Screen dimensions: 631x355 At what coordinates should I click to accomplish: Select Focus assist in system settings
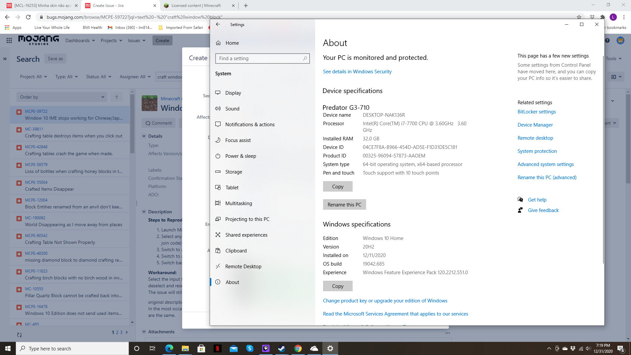(238, 140)
